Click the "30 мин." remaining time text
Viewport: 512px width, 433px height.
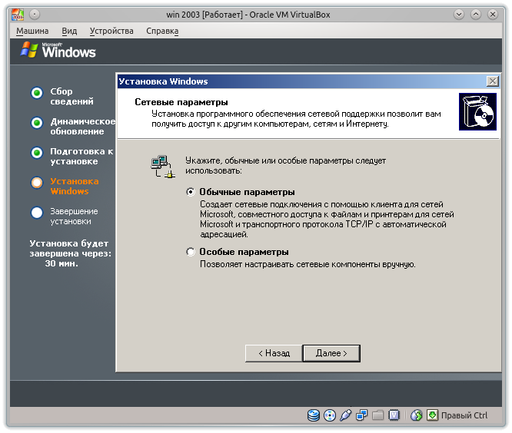(62, 263)
